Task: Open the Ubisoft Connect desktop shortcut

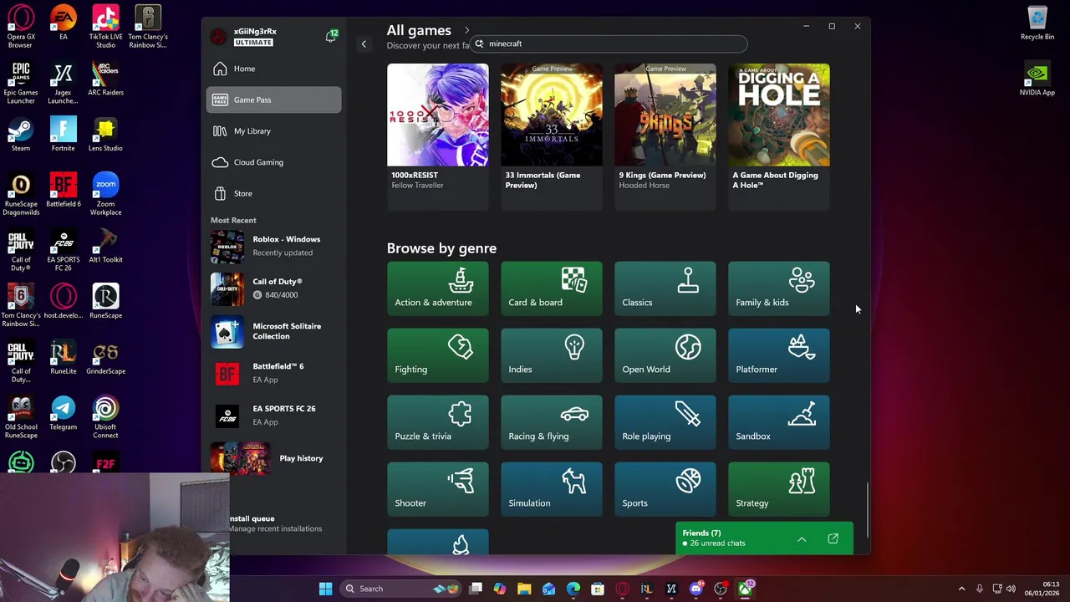Action: tap(105, 417)
